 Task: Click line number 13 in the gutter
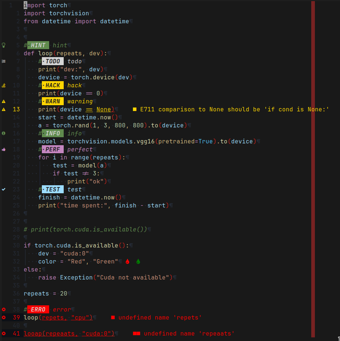click(x=16, y=109)
